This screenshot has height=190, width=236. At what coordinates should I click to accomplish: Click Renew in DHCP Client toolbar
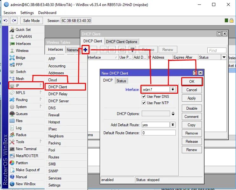pyautogui.click(x=168, y=50)
